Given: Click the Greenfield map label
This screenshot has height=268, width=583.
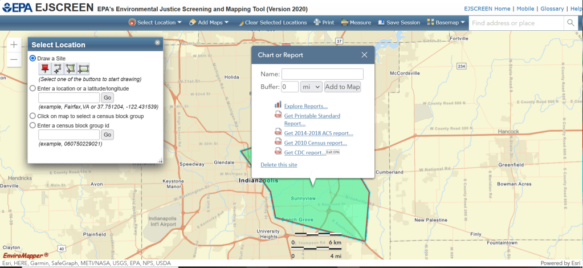Looking at the screenshot, I should click(511, 165).
